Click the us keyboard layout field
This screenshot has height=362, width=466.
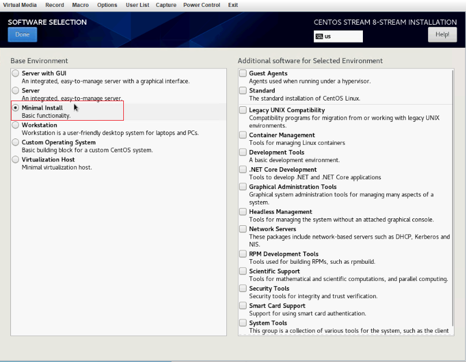(338, 36)
